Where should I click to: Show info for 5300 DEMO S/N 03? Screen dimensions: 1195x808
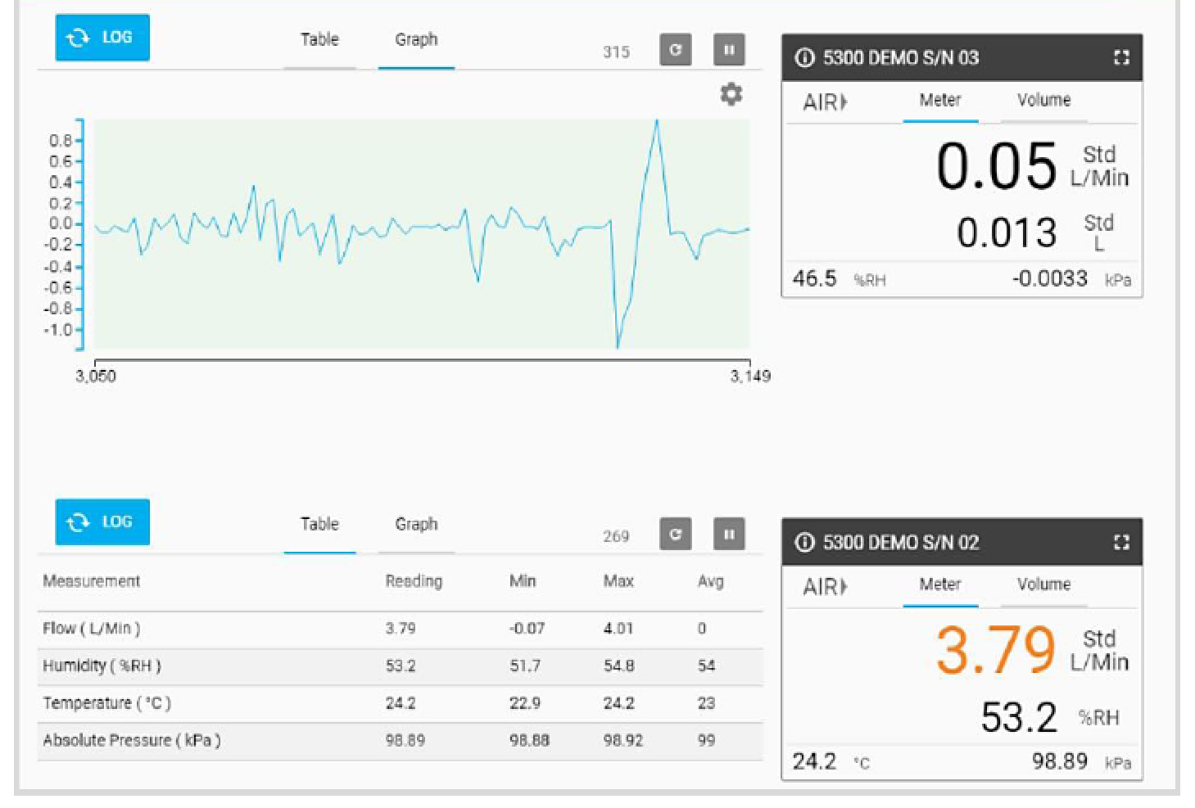point(805,57)
